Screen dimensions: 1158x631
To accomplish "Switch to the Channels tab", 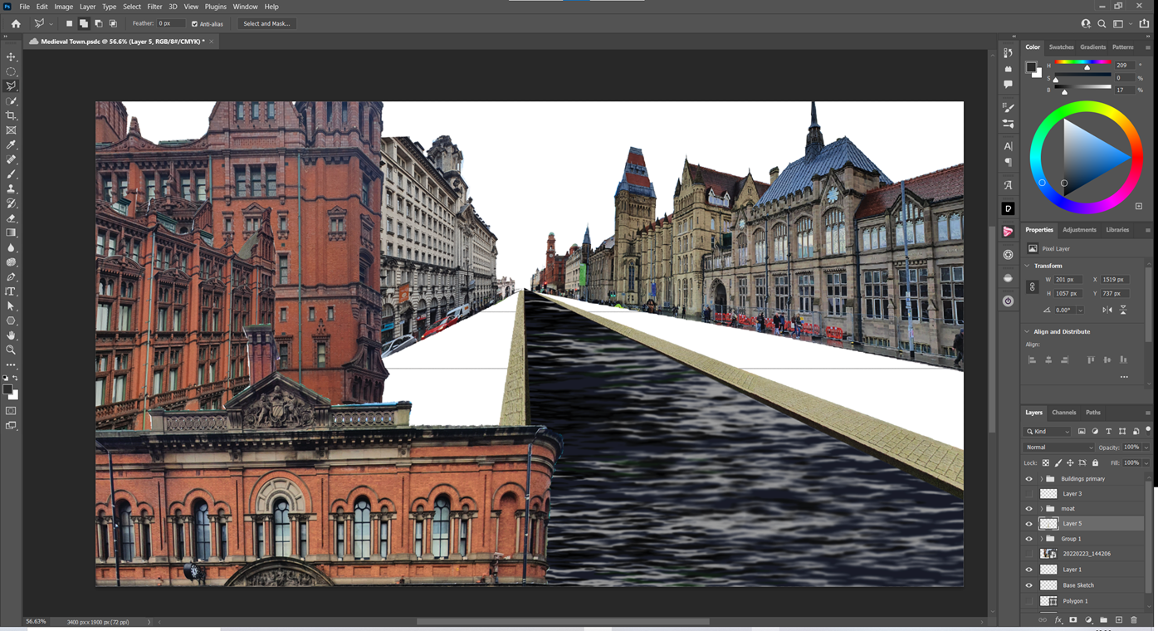I will coord(1063,413).
